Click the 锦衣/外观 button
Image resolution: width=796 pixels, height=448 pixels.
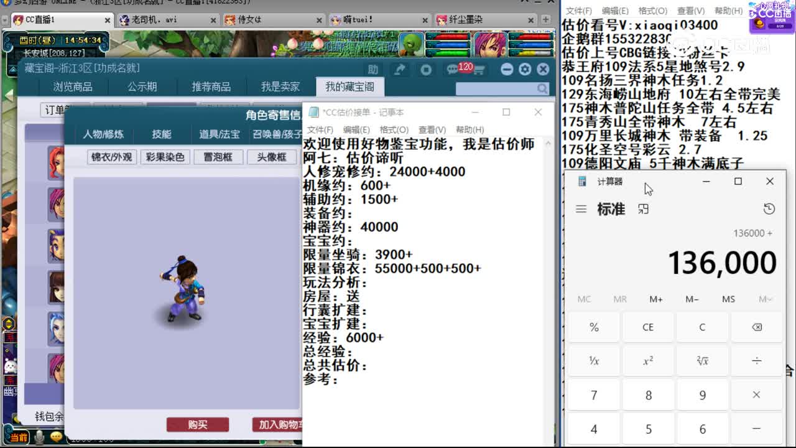tap(112, 157)
